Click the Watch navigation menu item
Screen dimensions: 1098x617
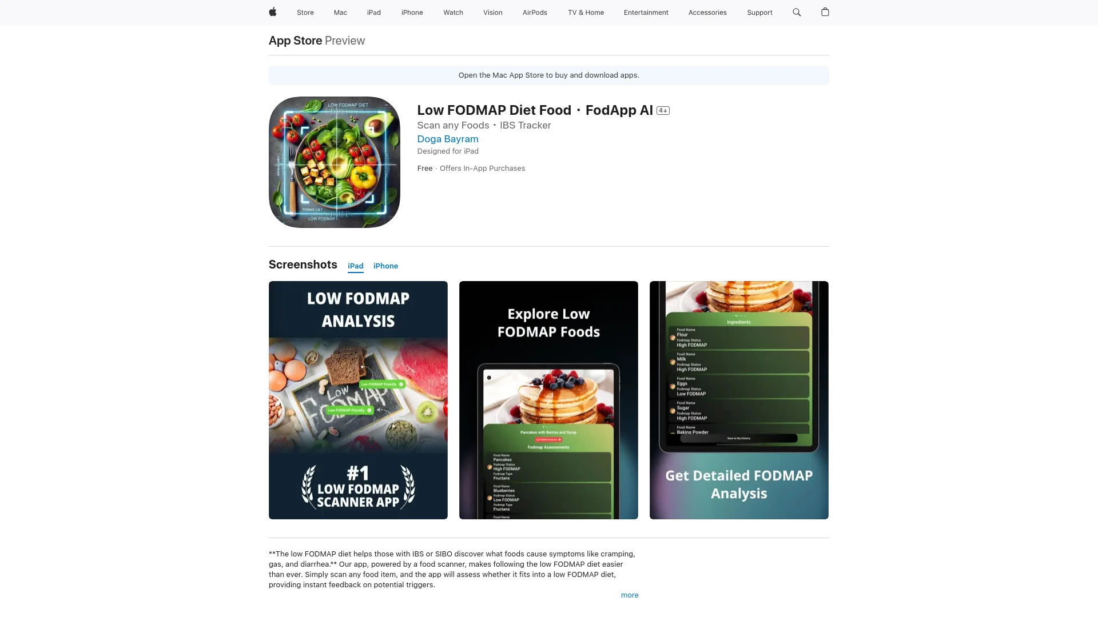point(452,12)
